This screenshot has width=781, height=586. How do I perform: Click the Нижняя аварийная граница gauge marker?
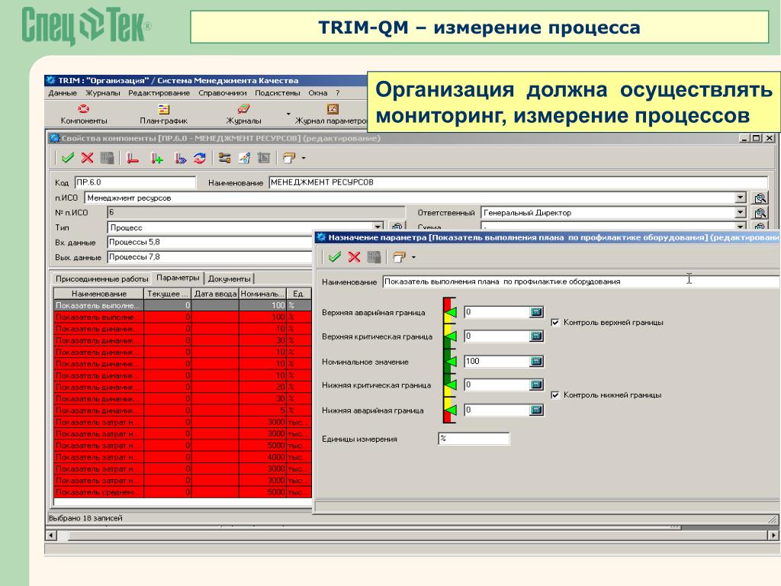[x=450, y=411]
